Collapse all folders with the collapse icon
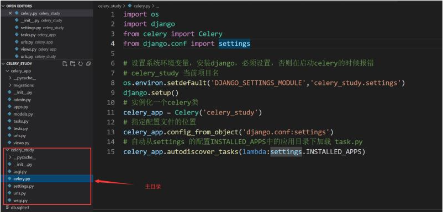The height and width of the screenshot is (212, 443). click(88, 64)
